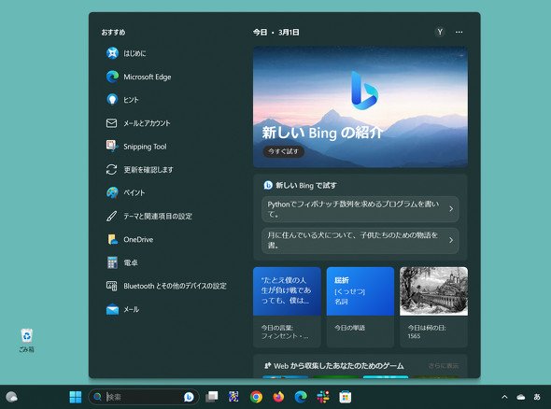Click the Y user account avatar
Viewport: 551px width, 409px height.
coord(440,32)
